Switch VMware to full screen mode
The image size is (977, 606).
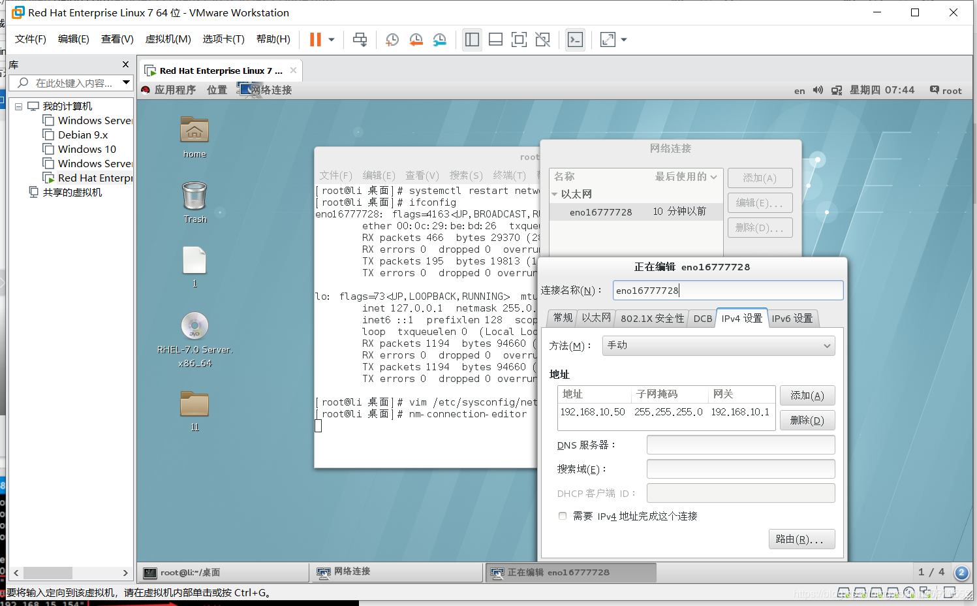point(519,40)
